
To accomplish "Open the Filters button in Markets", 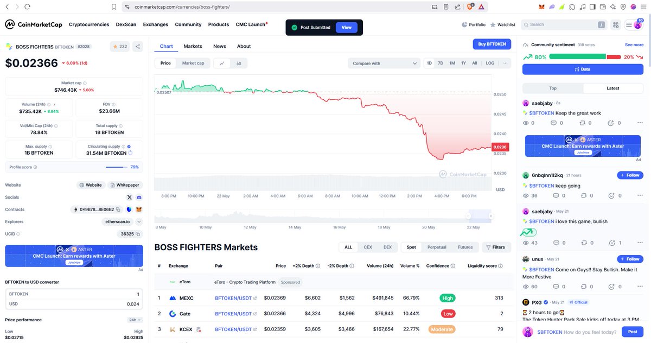I will point(496,247).
